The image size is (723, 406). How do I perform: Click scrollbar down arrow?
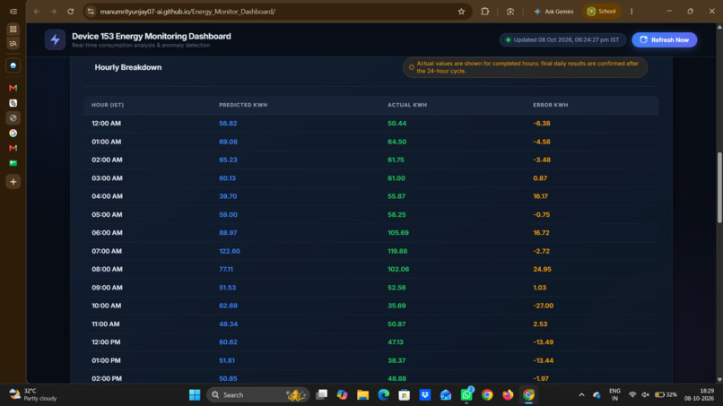[719, 380]
